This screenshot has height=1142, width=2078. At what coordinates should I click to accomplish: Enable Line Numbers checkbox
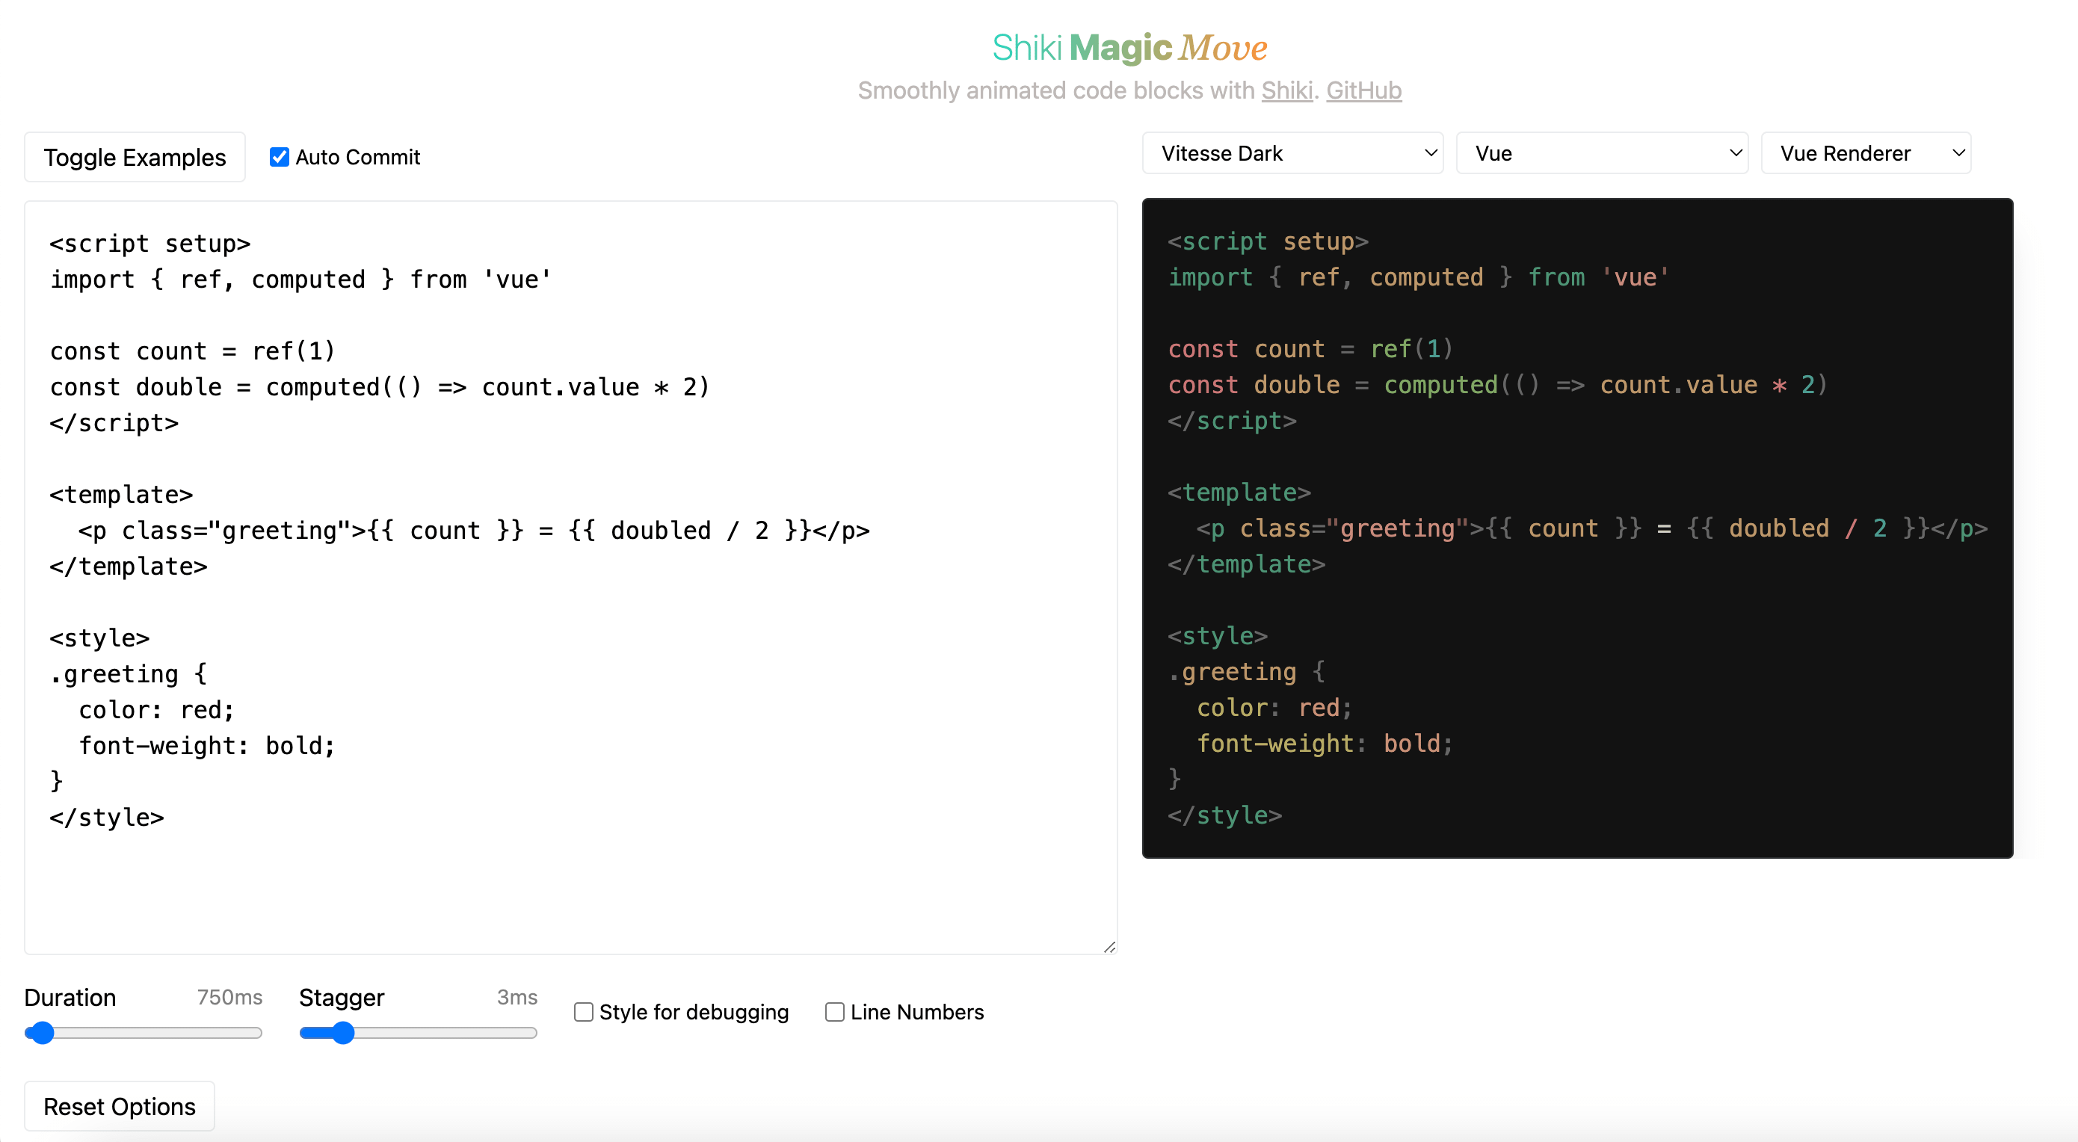[x=835, y=1011]
